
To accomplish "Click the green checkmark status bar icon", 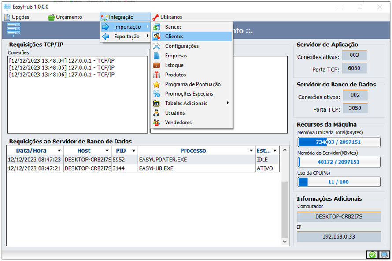I will click(372, 255).
